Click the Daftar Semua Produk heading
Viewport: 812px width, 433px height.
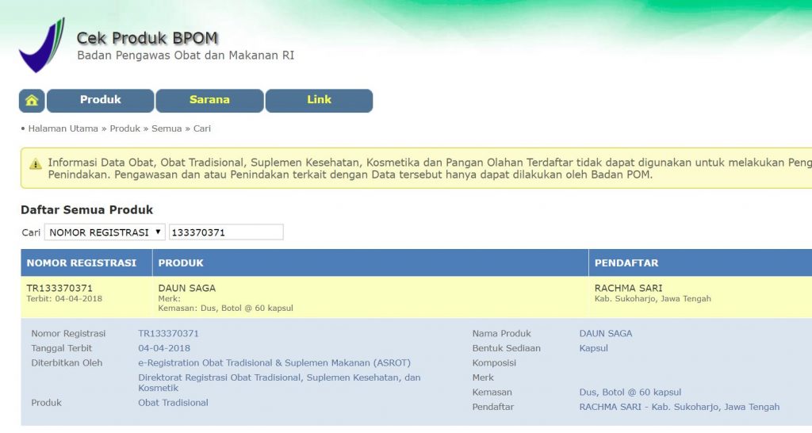pos(87,210)
